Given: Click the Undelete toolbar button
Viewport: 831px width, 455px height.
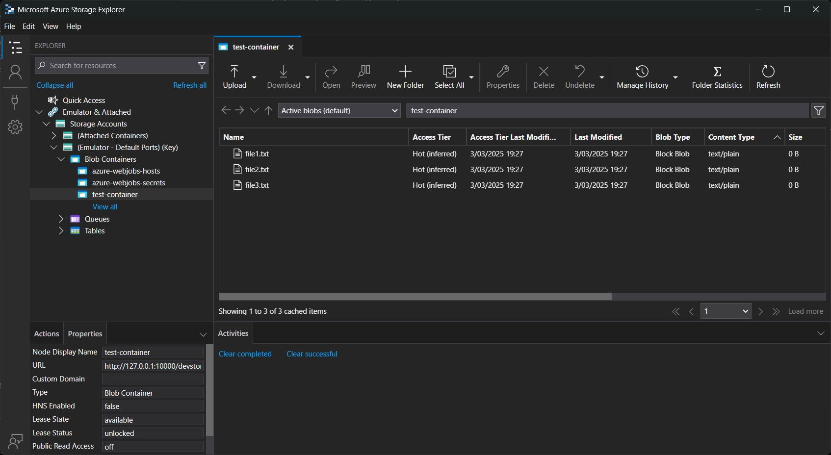Looking at the screenshot, I should click(580, 77).
